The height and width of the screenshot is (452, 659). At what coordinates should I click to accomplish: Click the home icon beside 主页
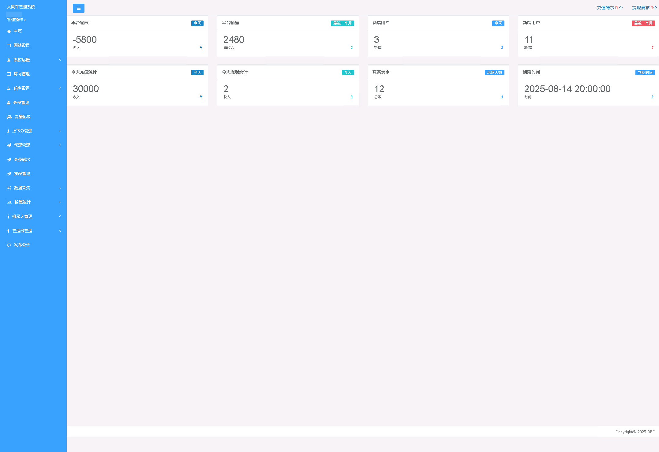tap(9, 31)
